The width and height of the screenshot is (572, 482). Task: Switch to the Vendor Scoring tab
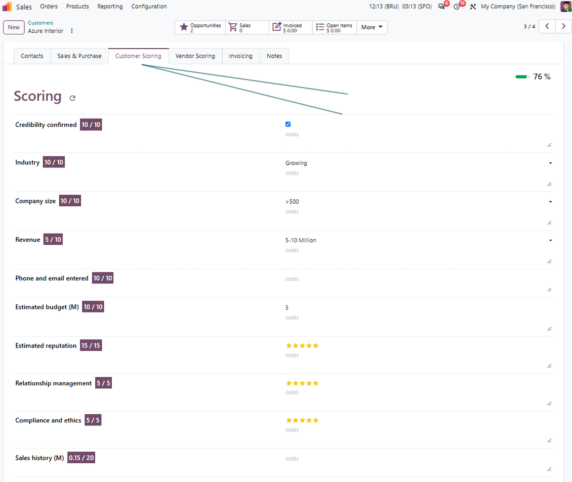195,56
